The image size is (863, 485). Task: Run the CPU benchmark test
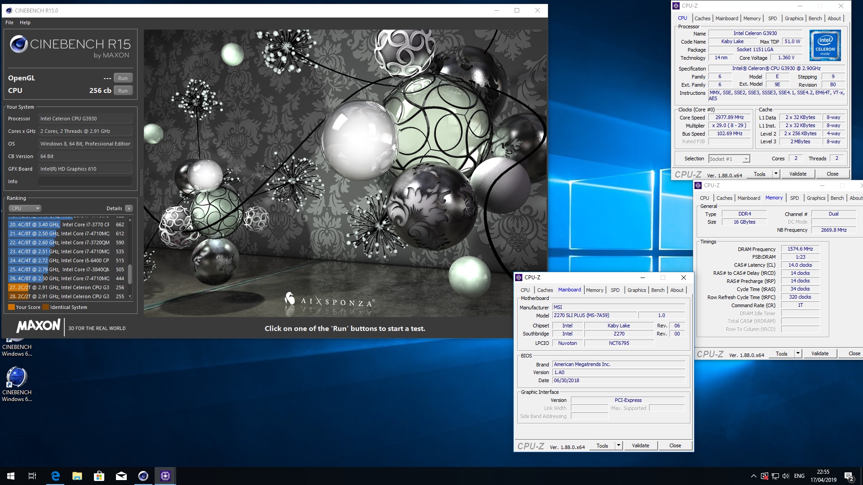point(123,91)
